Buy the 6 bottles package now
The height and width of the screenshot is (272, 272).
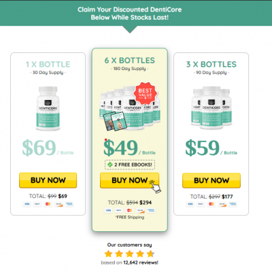coord(129,180)
